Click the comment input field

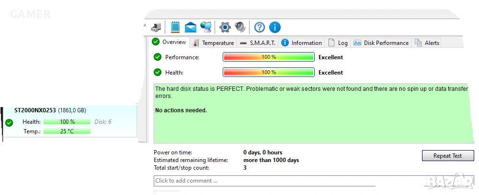[x=264, y=181]
